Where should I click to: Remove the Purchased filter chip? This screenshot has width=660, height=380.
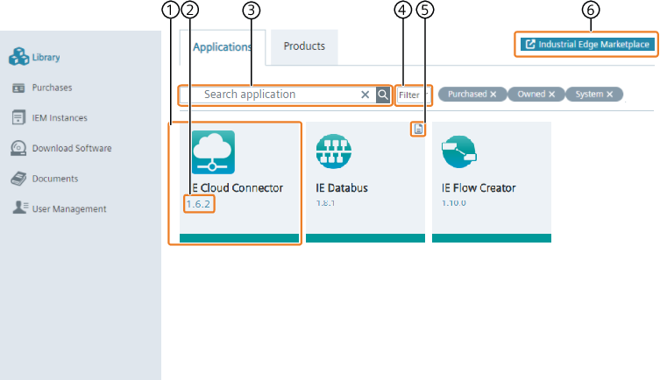click(x=493, y=95)
